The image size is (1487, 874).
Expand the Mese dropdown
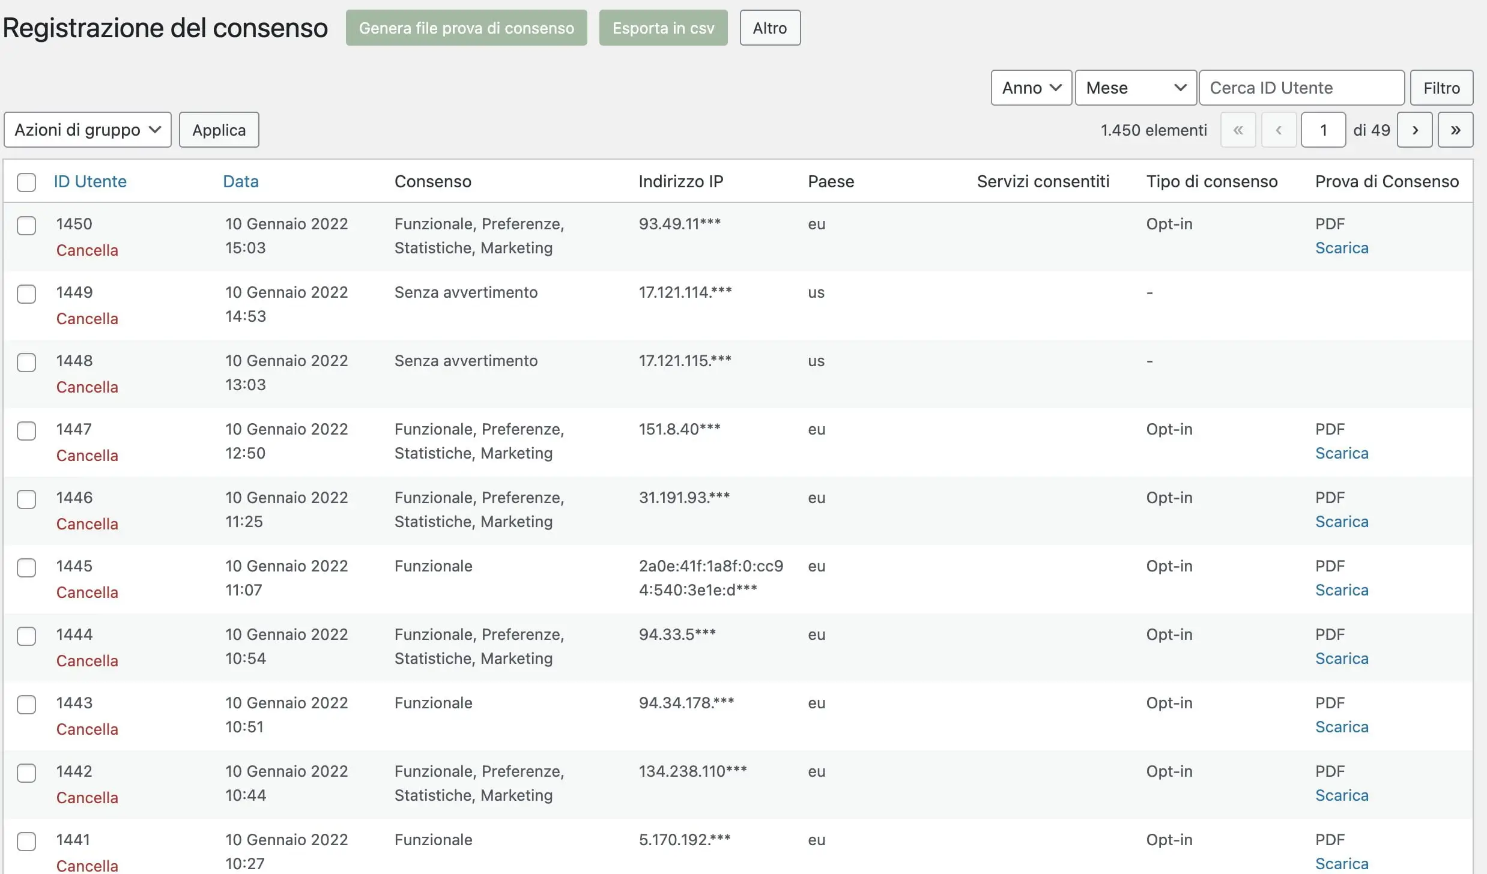(x=1135, y=88)
